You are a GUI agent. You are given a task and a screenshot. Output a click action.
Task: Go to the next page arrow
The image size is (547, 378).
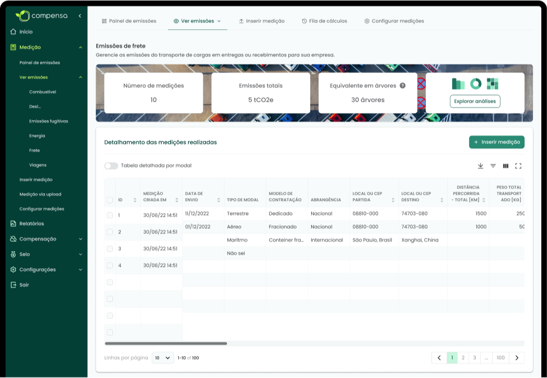coord(517,358)
